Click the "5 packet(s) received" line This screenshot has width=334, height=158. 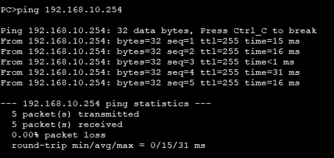pos(67,125)
